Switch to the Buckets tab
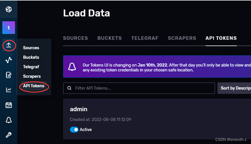Viewport: 251px width, 144px height. 110,38
